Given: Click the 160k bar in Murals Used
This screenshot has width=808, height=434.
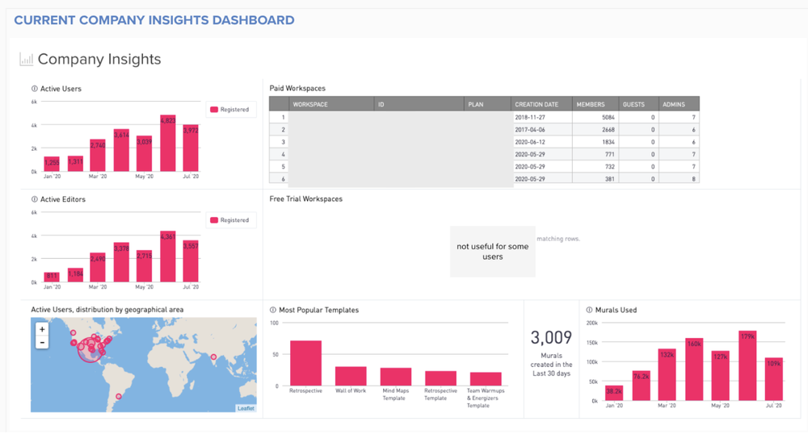Looking at the screenshot, I should (694, 369).
